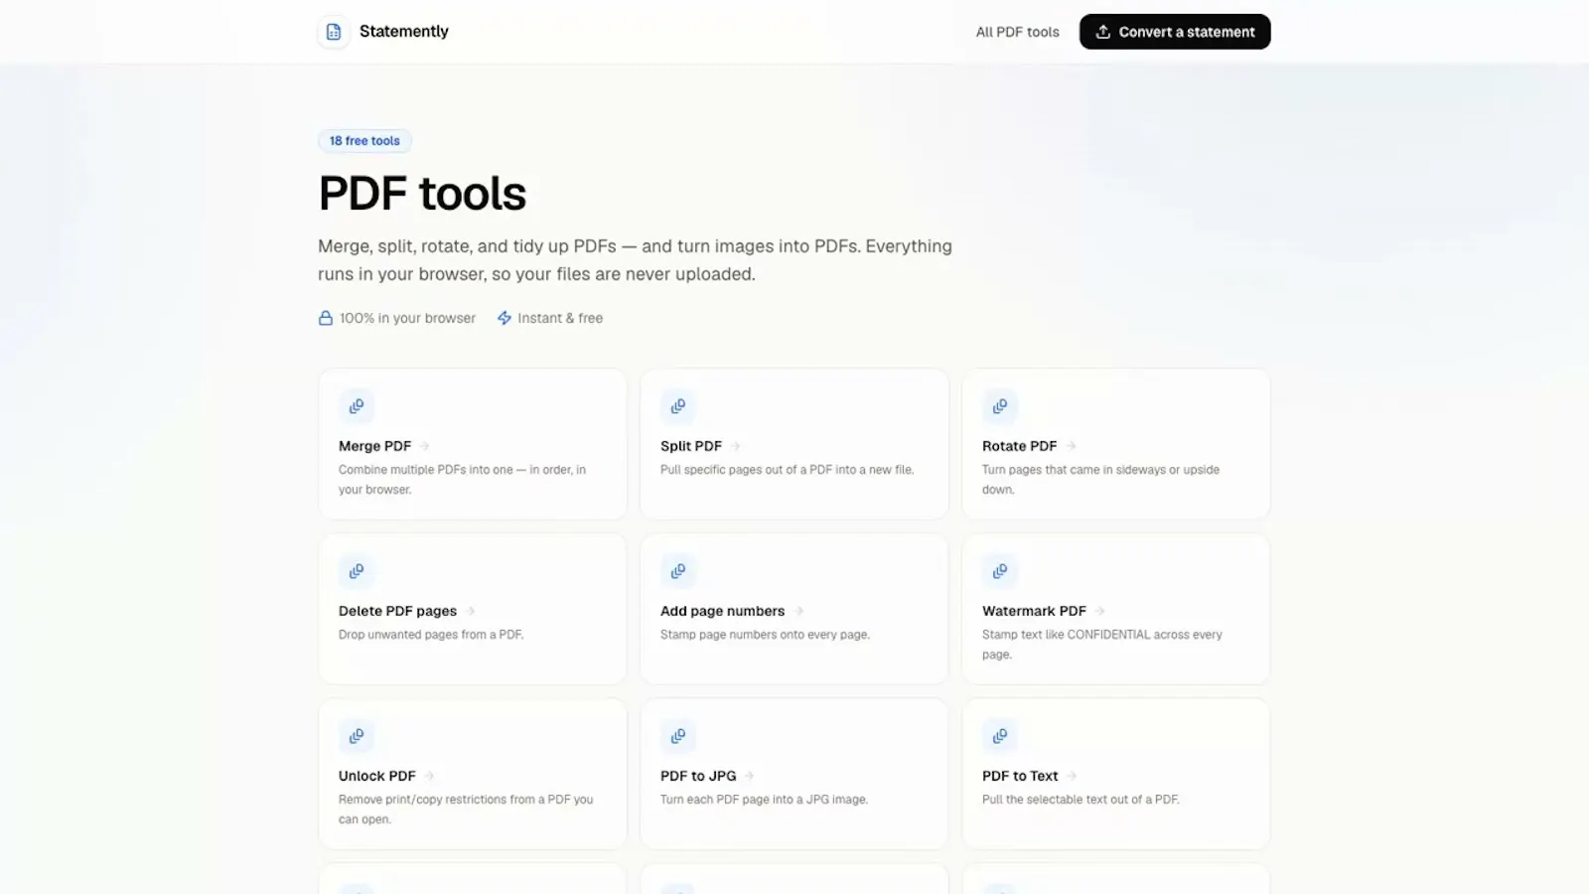Open the Rotate PDF tool title

click(1019, 446)
